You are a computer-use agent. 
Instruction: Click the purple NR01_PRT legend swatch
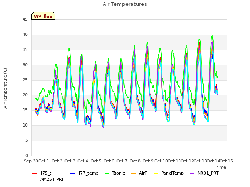[x=192, y=174]
